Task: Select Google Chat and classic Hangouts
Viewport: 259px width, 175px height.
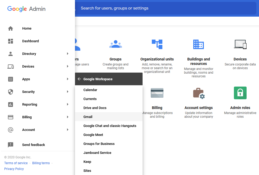Action: (x=109, y=126)
